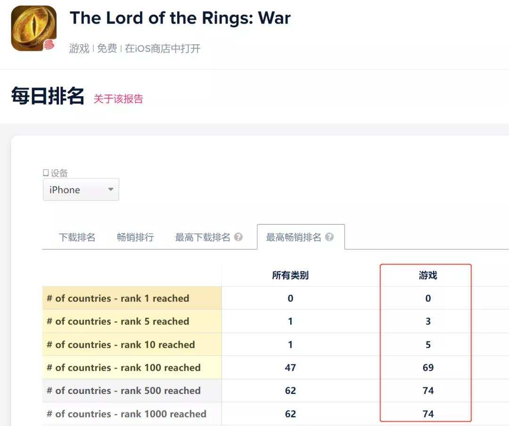This screenshot has height=426, width=509.
Task: Click the 所有类别 column header
Action: point(290,275)
